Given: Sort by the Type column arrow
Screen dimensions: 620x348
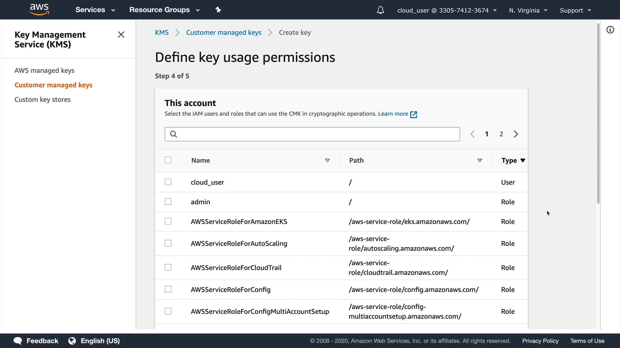Looking at the screenshot, I should pos(523,160).
